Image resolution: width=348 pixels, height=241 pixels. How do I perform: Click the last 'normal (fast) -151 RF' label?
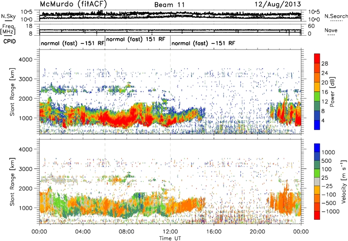pyautogui.click(x=203, y=43)
